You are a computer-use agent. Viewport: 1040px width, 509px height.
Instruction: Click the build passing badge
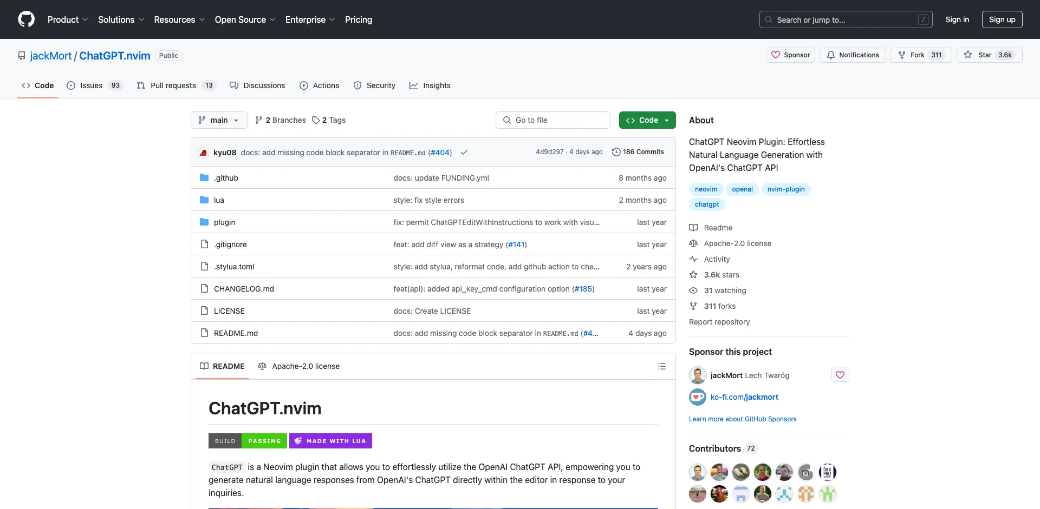pos(248,441)
